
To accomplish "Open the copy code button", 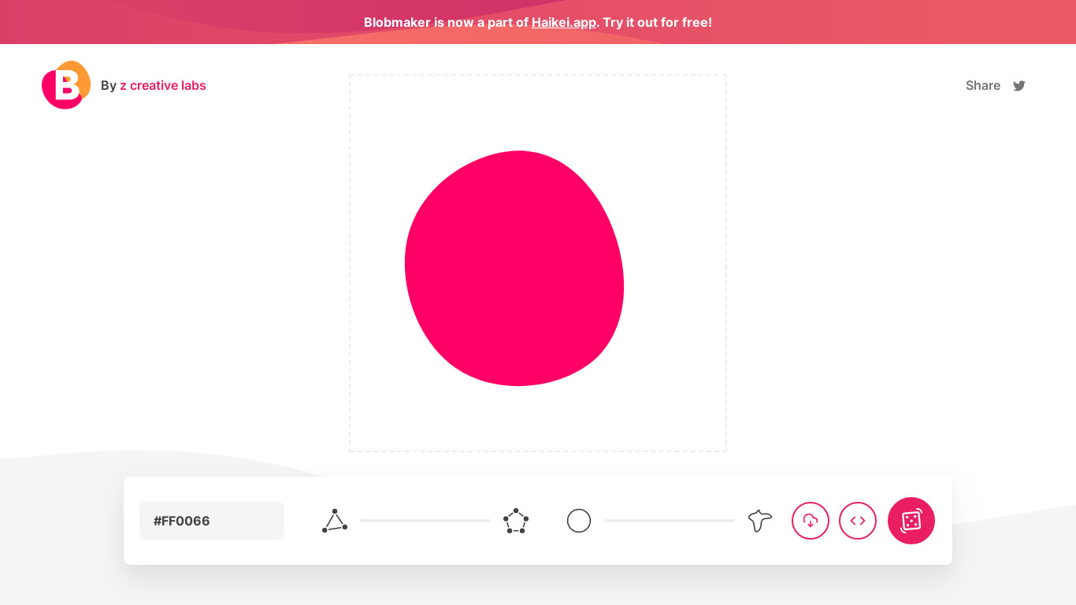I will 858,521.
